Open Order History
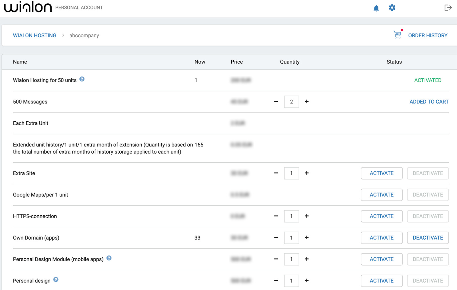Screen dimensions: 457x290 [428, 36]
